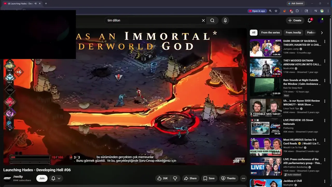Click the /noclip channel avatar

7,178
